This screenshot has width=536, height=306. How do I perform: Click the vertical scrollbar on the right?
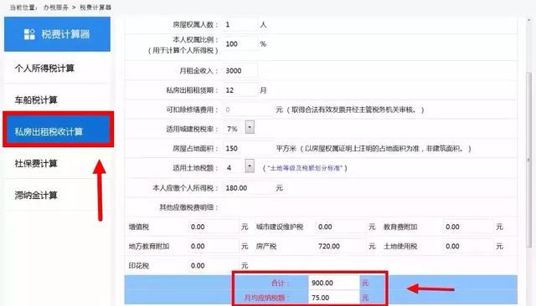point(529,161)
